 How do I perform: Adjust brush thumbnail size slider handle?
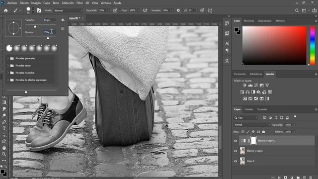tap(26, 91)
